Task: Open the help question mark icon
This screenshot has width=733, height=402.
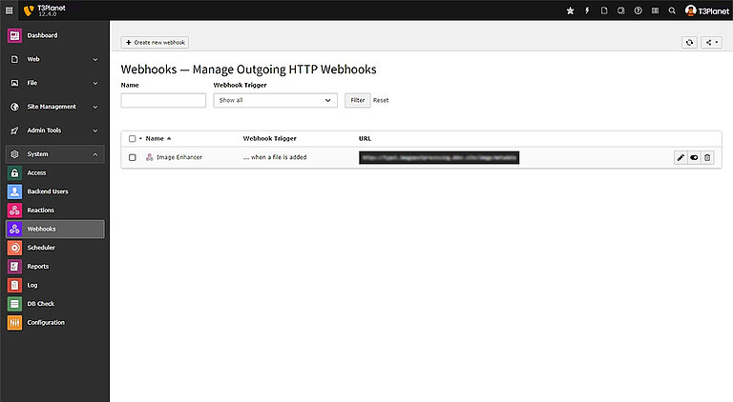Action: click(638, 10)
